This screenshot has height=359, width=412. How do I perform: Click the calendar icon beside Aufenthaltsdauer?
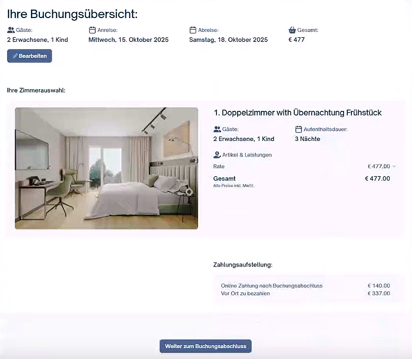click(x=299, y=129)
